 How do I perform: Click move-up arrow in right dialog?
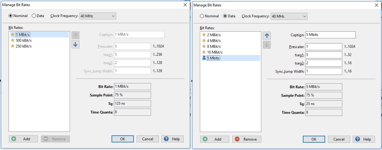267,35
